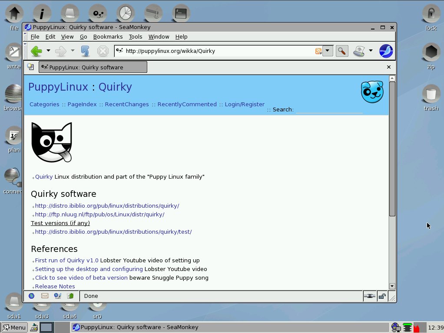The height and width of the screenshot is (333, 444).
Task: Click the network tray icon in the taskbar
Action: click(x=396, y=327)
